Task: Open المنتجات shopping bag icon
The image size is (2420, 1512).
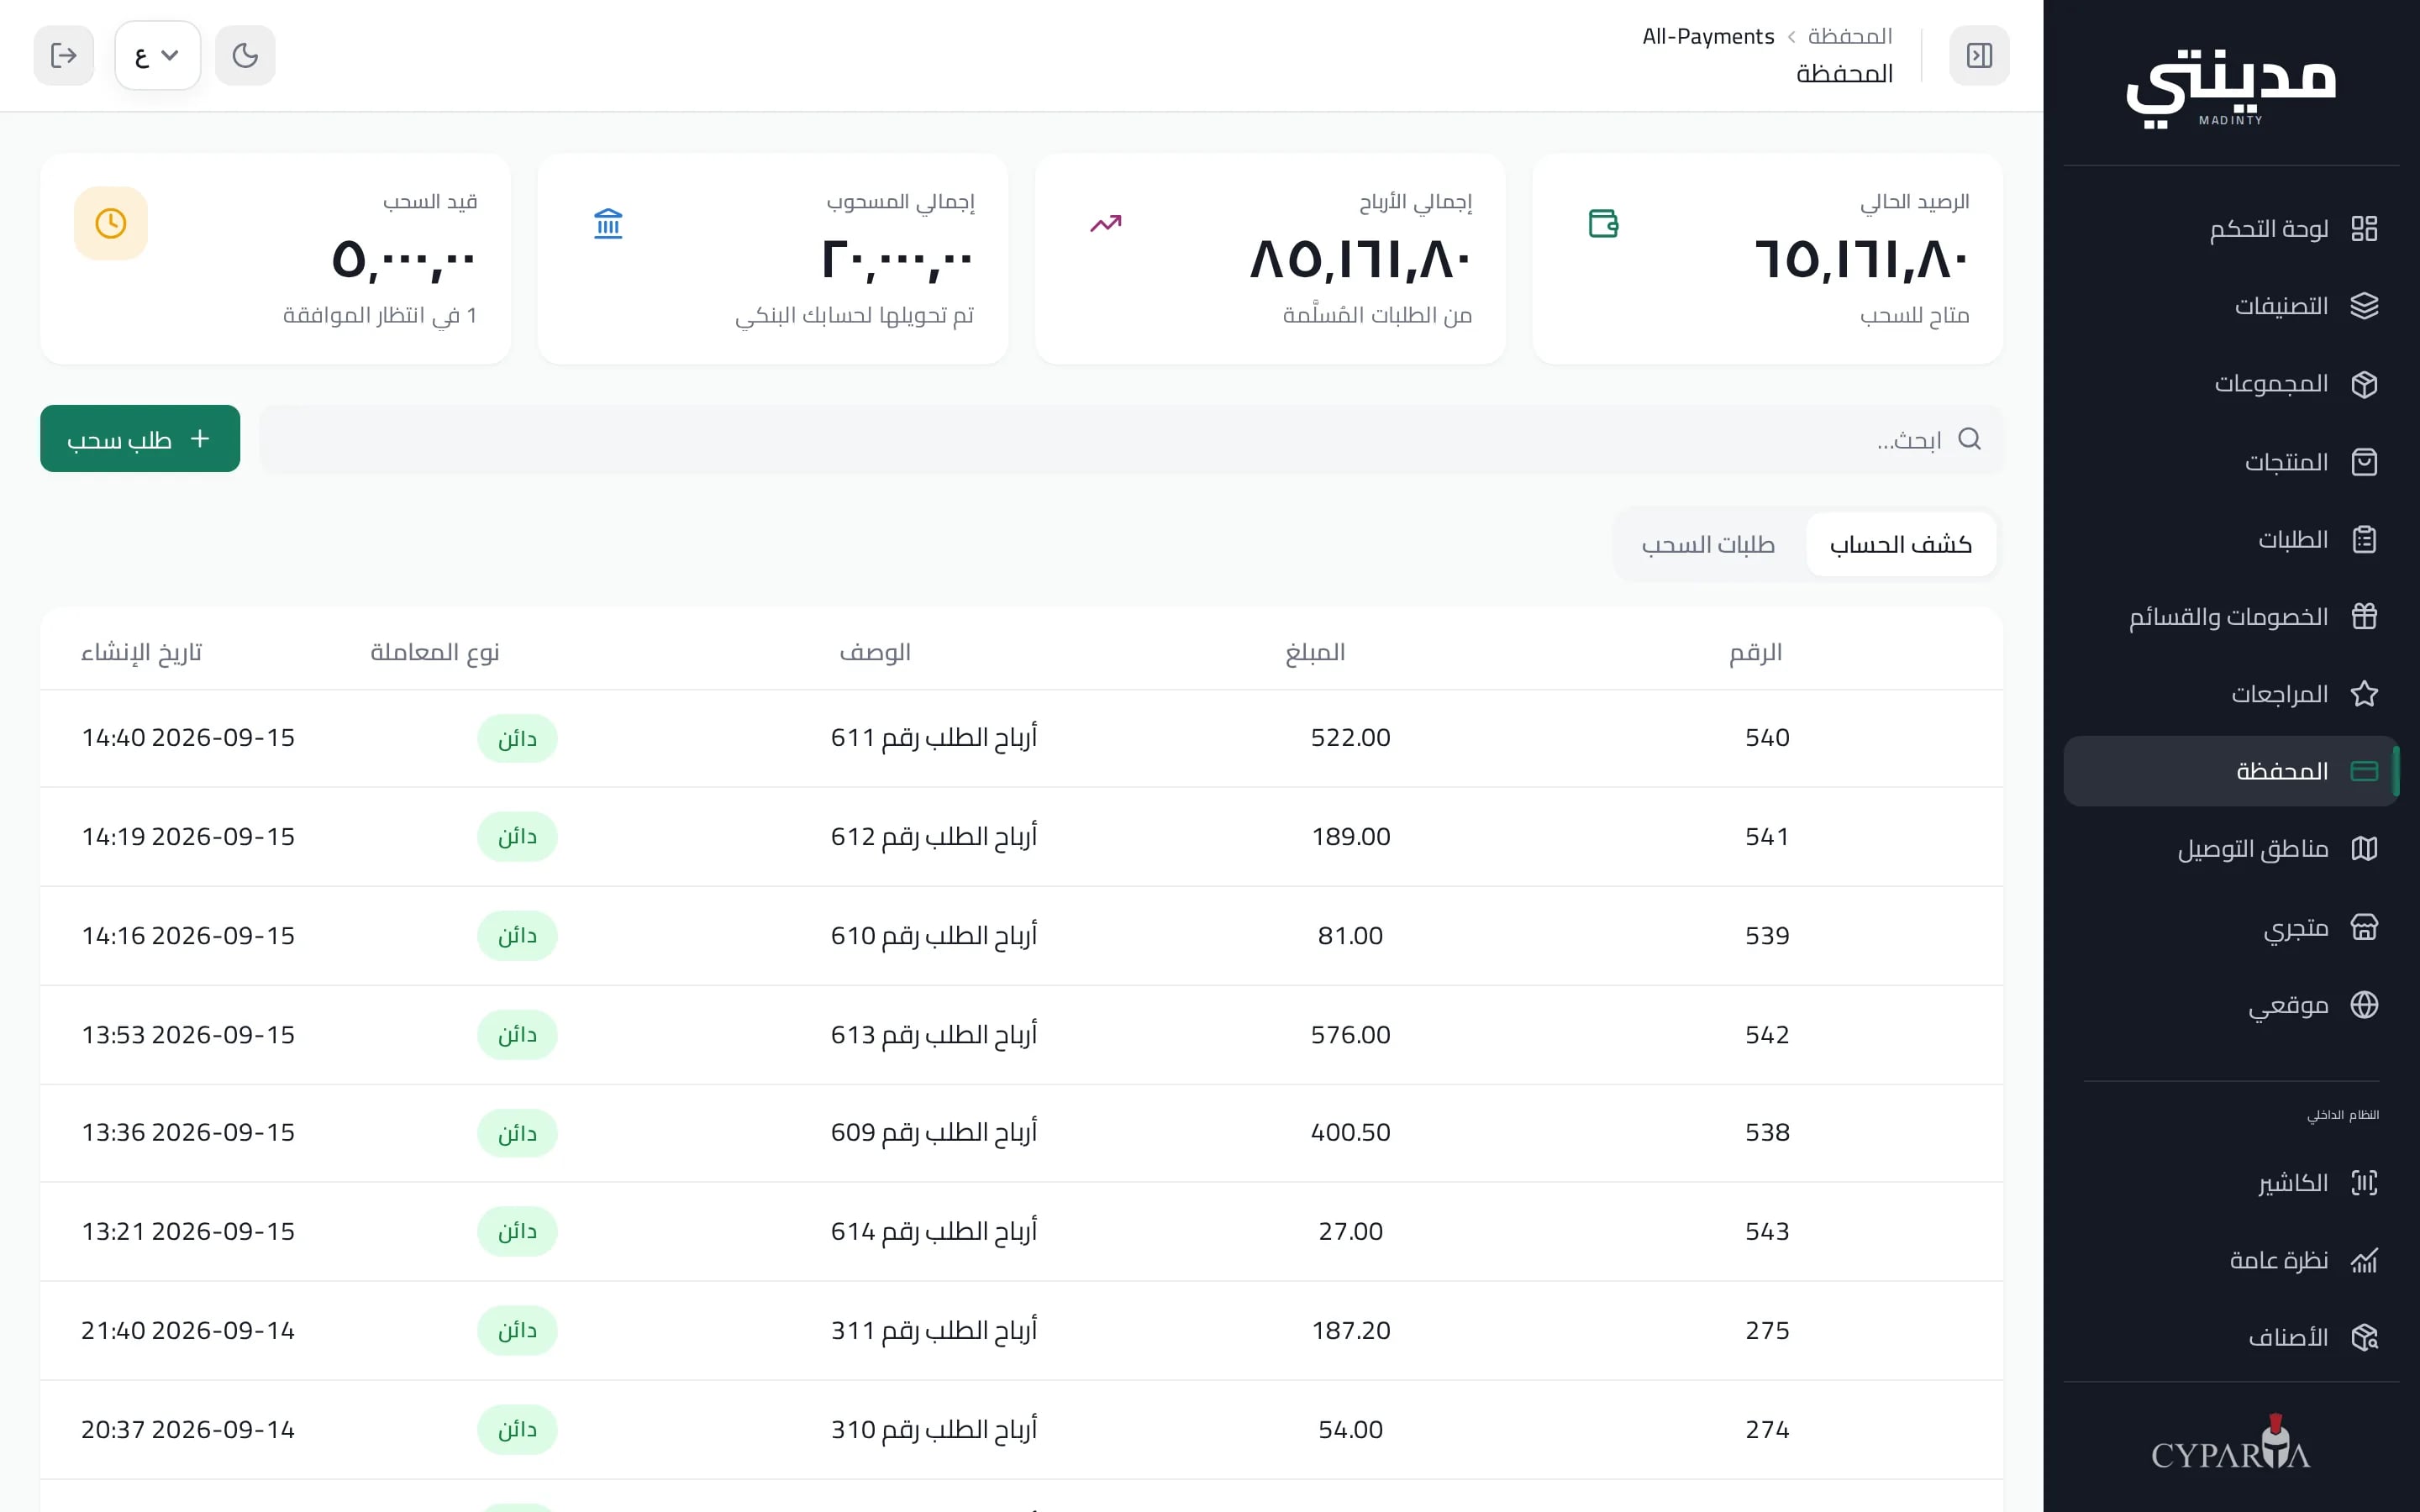Action: pos(2364,462)
